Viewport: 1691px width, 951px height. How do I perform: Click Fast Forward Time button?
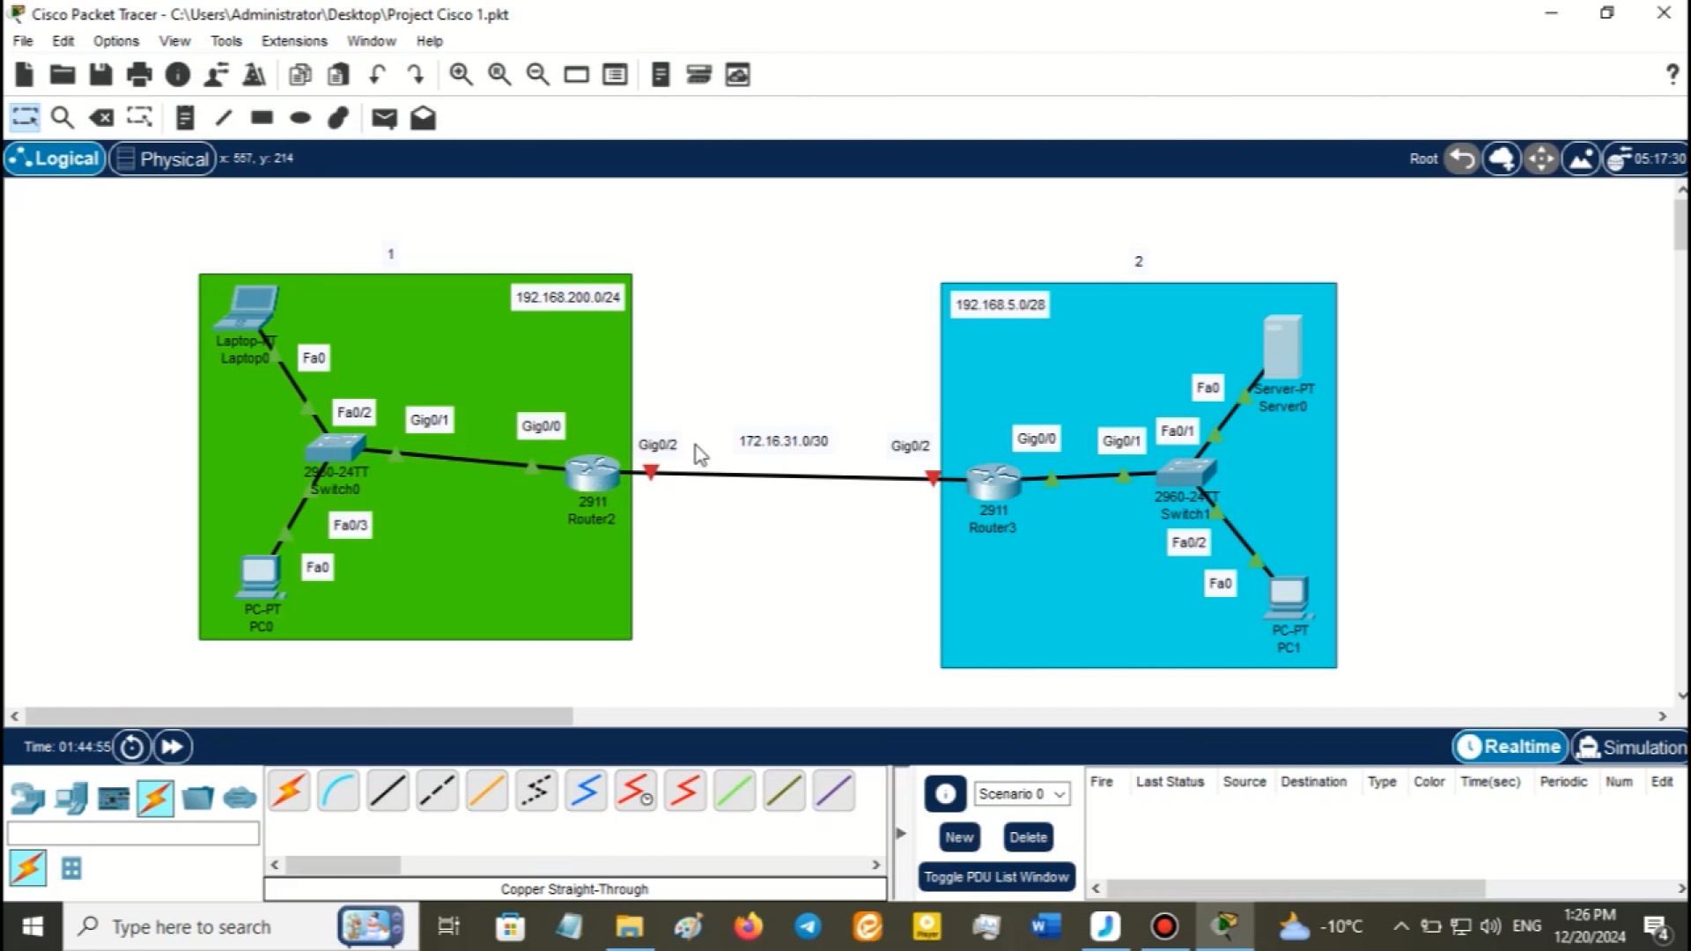coord(173,747)
